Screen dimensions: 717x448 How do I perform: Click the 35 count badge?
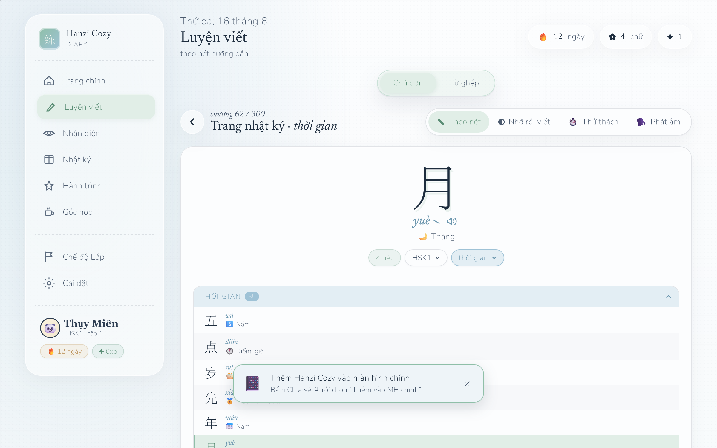click(252, 297)
